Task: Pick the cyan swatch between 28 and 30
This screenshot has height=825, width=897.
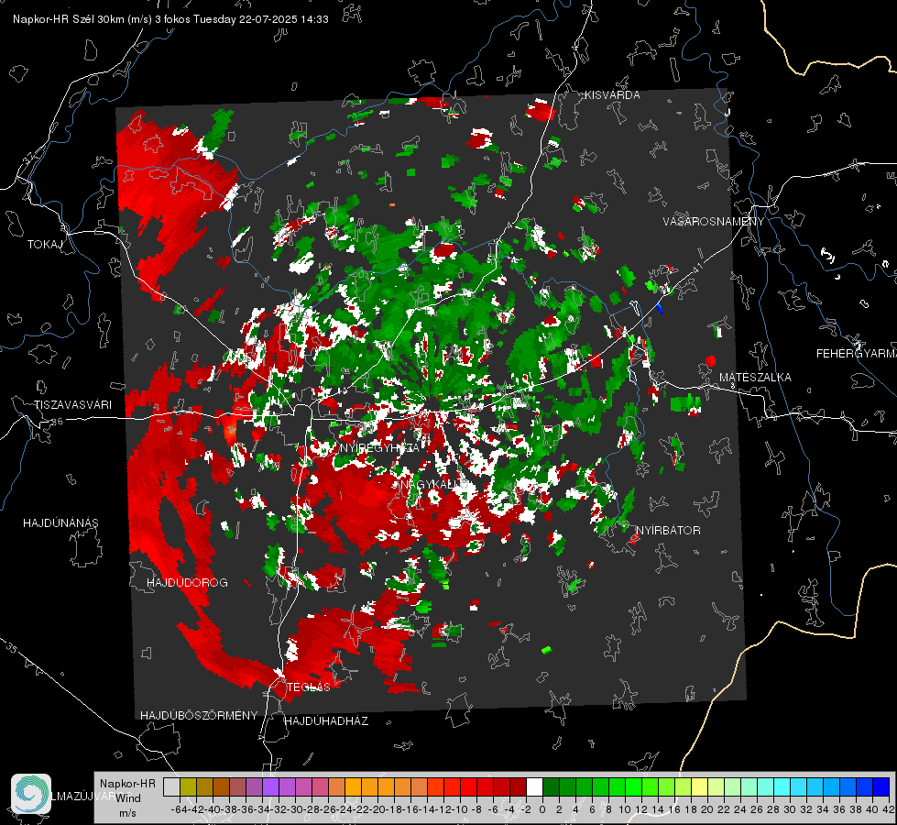Action: point(782,787)
